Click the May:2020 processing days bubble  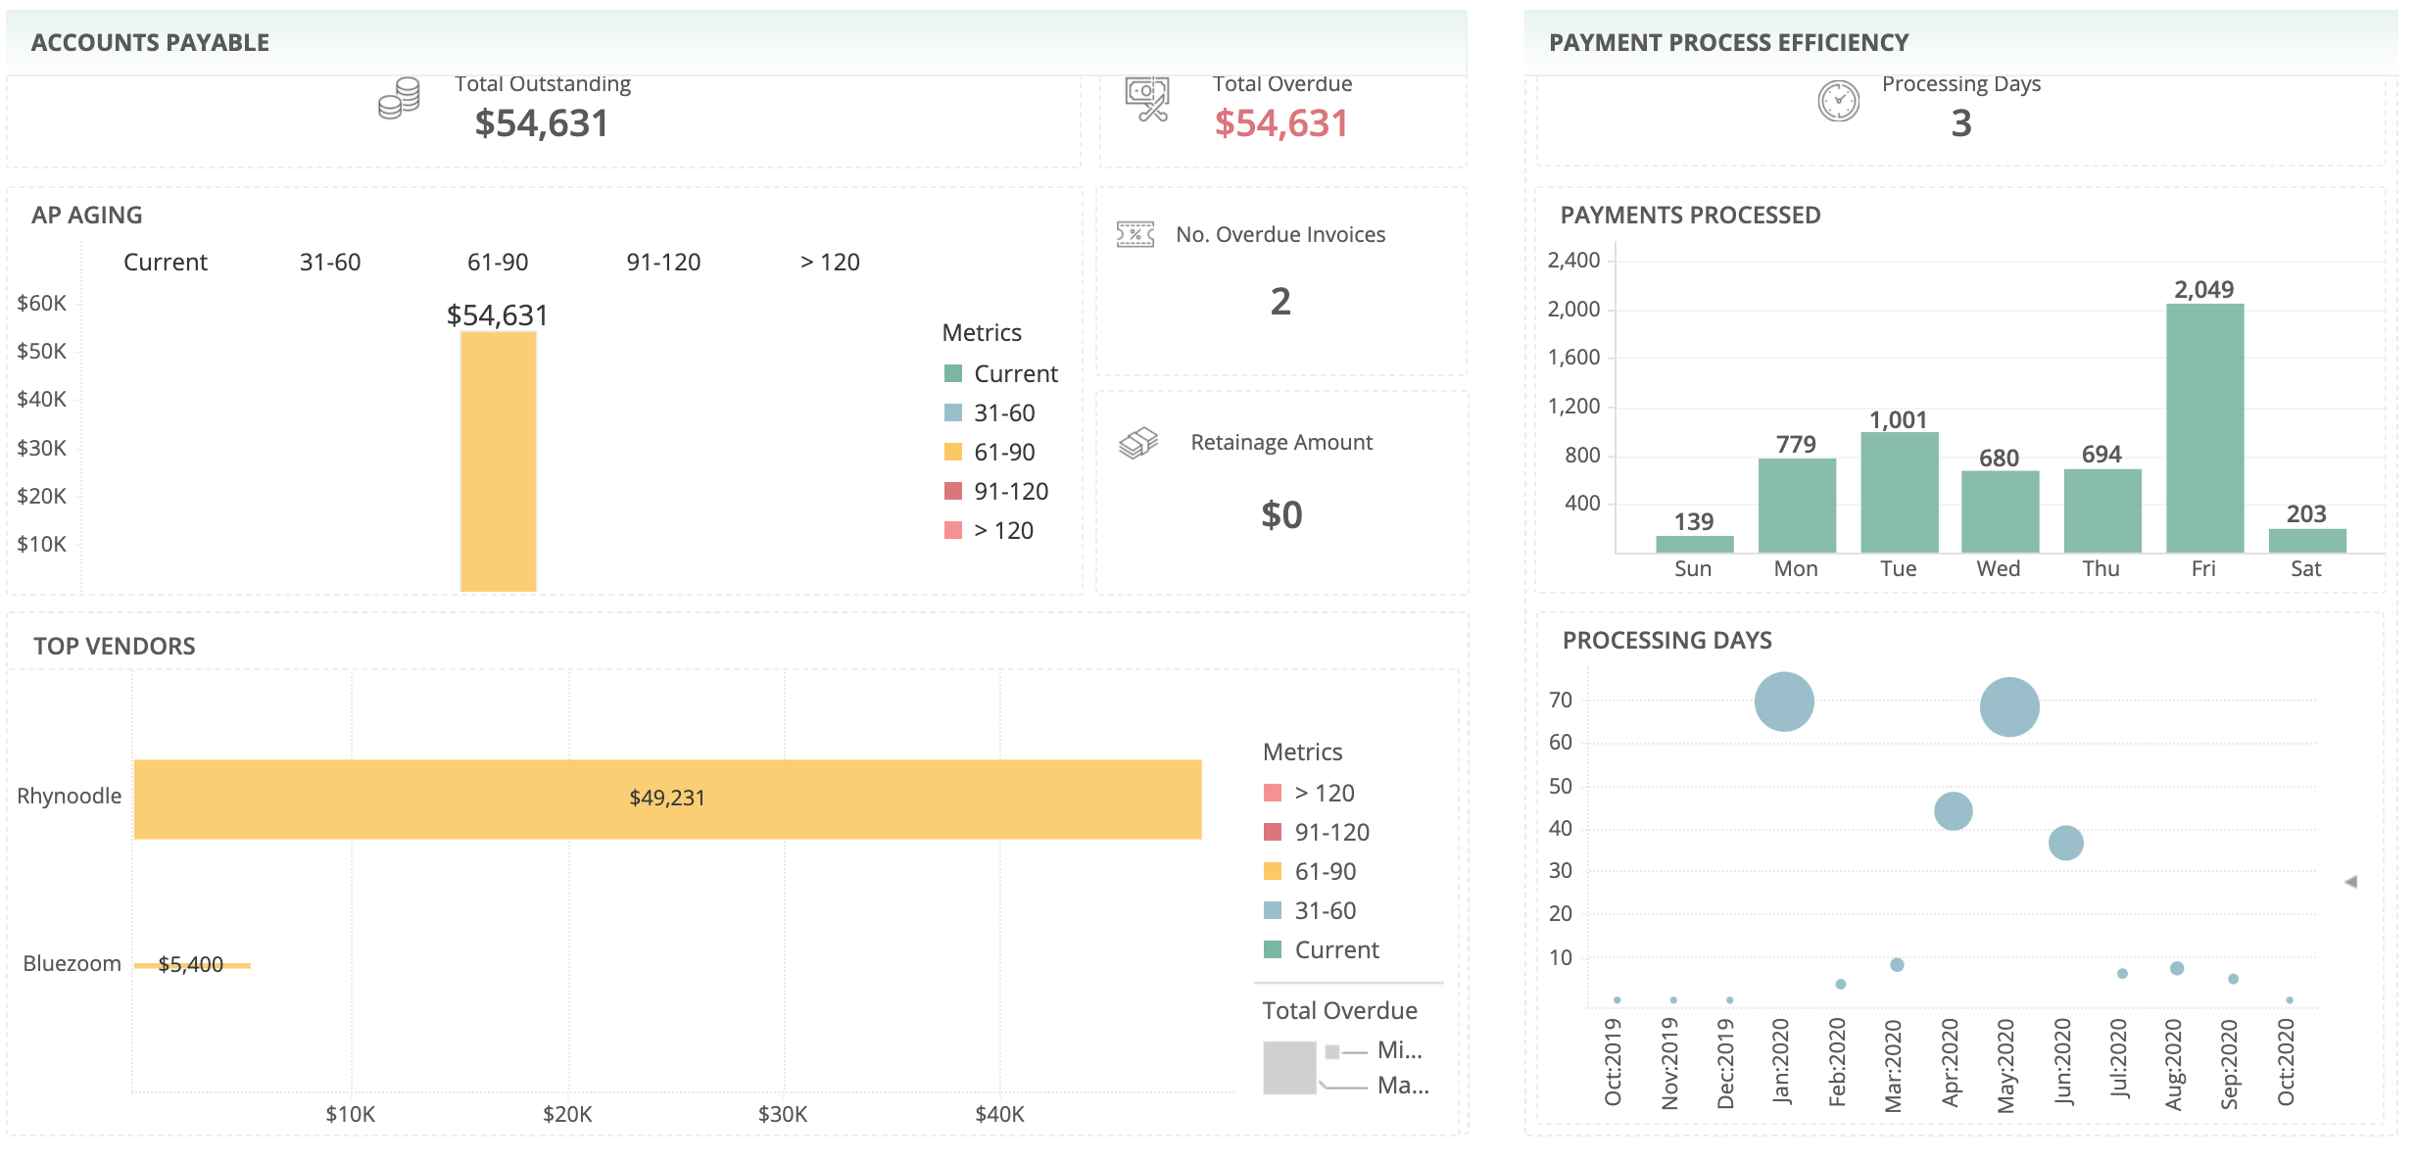point(2009,706)
